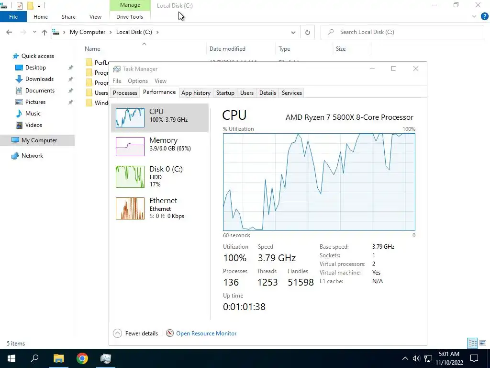
Task: Open the Drive Tools tab
Action: [130, 17]
